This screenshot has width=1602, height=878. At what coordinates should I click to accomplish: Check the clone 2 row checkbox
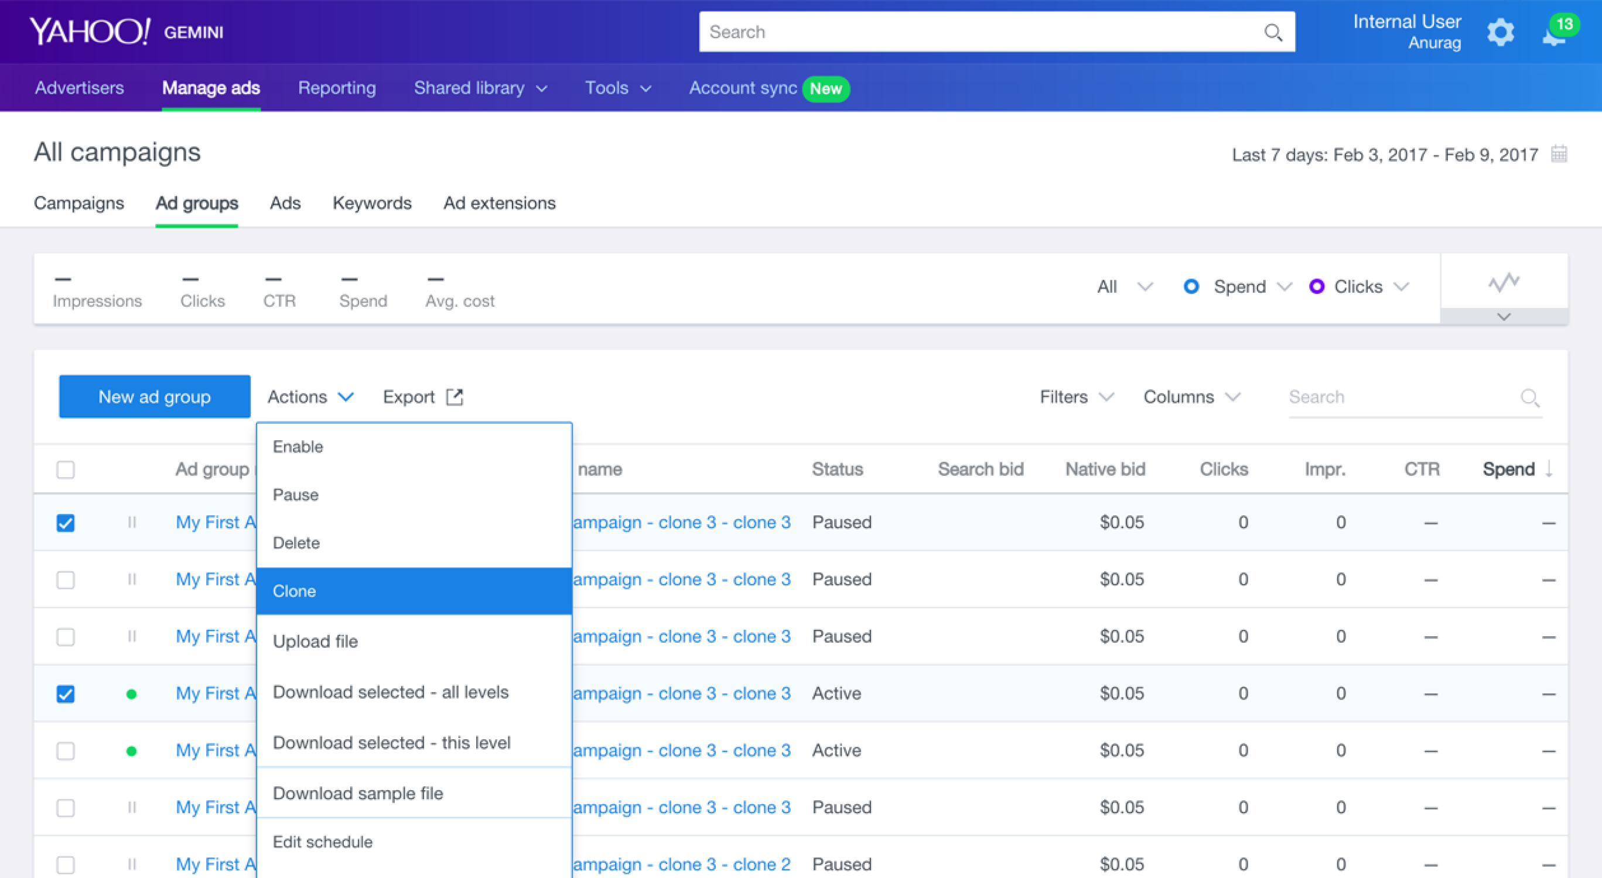coord(65,865)
